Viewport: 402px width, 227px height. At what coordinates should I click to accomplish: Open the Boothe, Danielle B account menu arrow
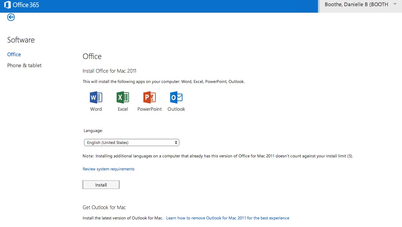click(395, 4)
